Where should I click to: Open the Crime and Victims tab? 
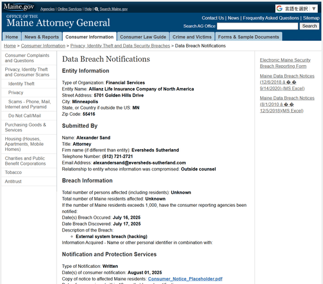click(192, 37)
